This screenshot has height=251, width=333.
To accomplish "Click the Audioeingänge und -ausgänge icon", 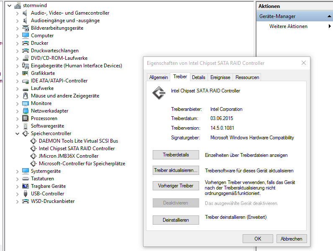I will (x=25, y=20).
